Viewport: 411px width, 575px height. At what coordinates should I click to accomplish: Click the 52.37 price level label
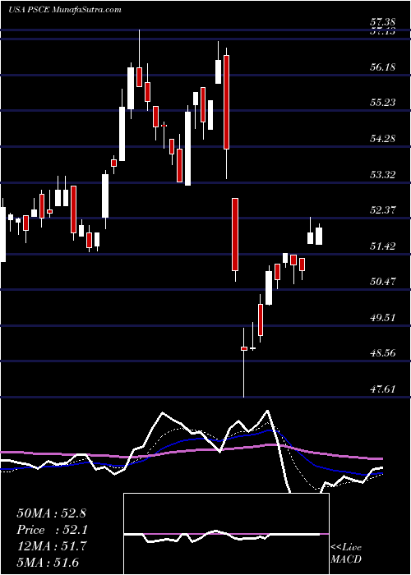click(383, 210)
